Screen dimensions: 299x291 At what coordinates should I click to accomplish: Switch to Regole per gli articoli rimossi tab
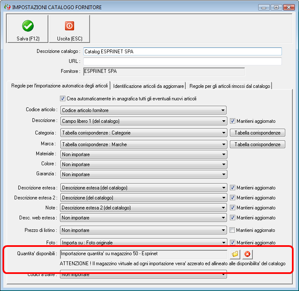229,86
